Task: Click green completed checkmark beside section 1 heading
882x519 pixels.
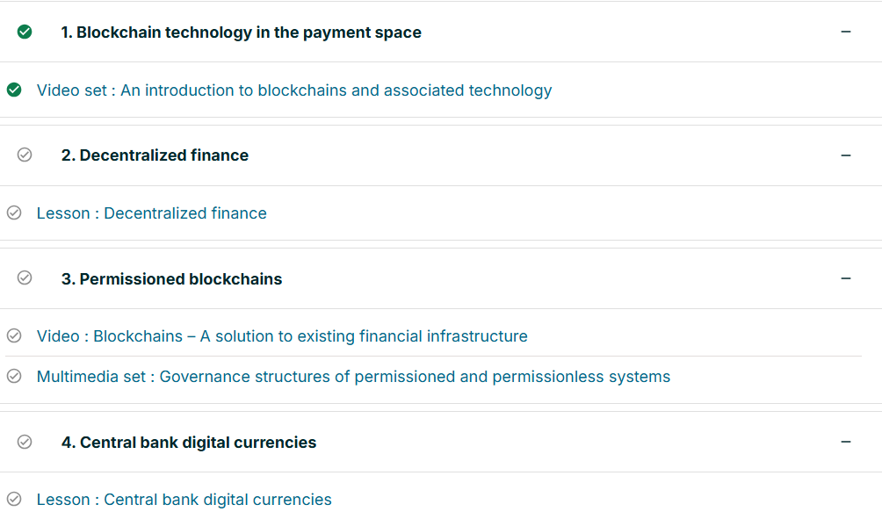Action: click(25, 32)
